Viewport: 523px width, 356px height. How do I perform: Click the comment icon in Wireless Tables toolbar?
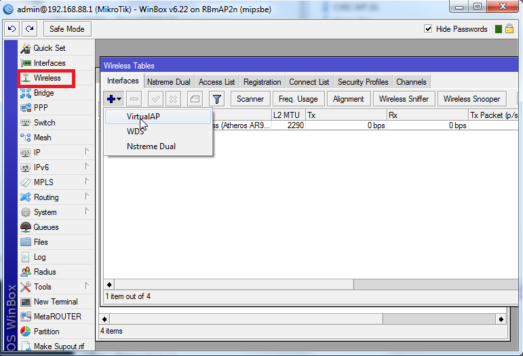[195, 99]
